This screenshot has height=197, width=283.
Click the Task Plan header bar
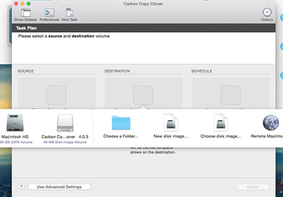pyautogui.click(x=144, y=28)
